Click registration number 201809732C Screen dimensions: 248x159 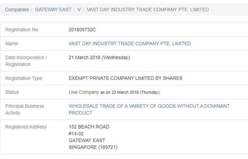point(82,30)
